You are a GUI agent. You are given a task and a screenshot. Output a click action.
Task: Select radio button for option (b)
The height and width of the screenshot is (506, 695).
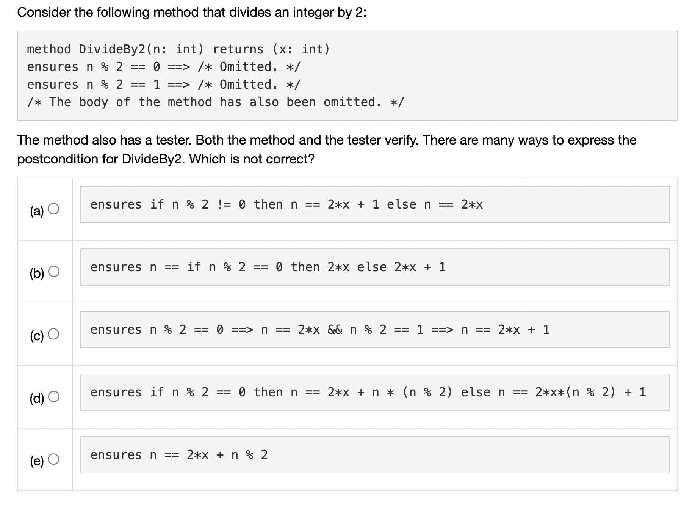pos(54,270)
